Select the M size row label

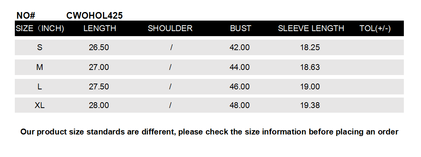(x=40, y=67)
